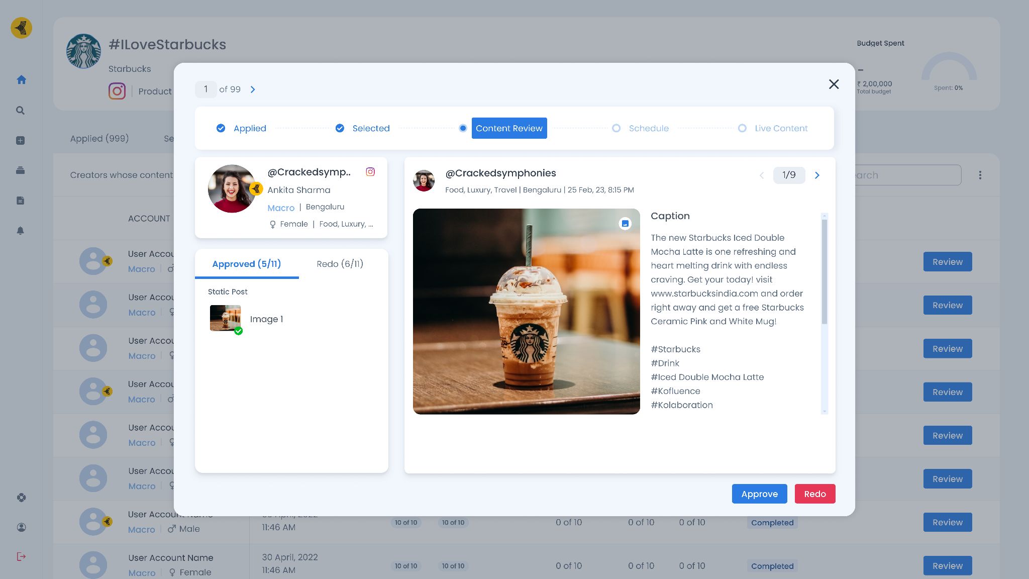Click the Starbucks frappuccino post image
The height and width of the screenshot is (579, 1029).
click(527, 312)
